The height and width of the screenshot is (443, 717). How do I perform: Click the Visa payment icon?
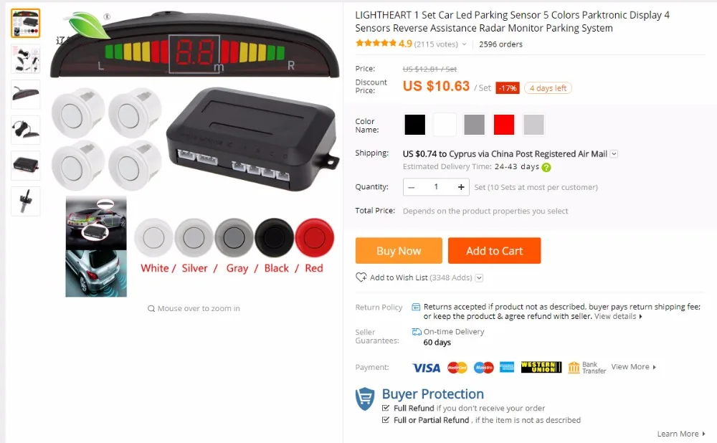[x=426, y=368]
